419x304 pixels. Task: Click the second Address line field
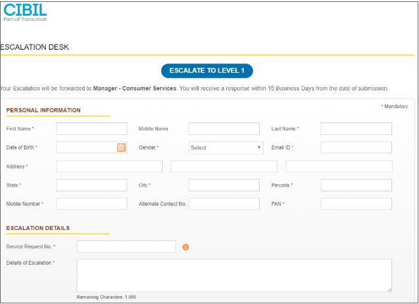(x=224, y=166)
